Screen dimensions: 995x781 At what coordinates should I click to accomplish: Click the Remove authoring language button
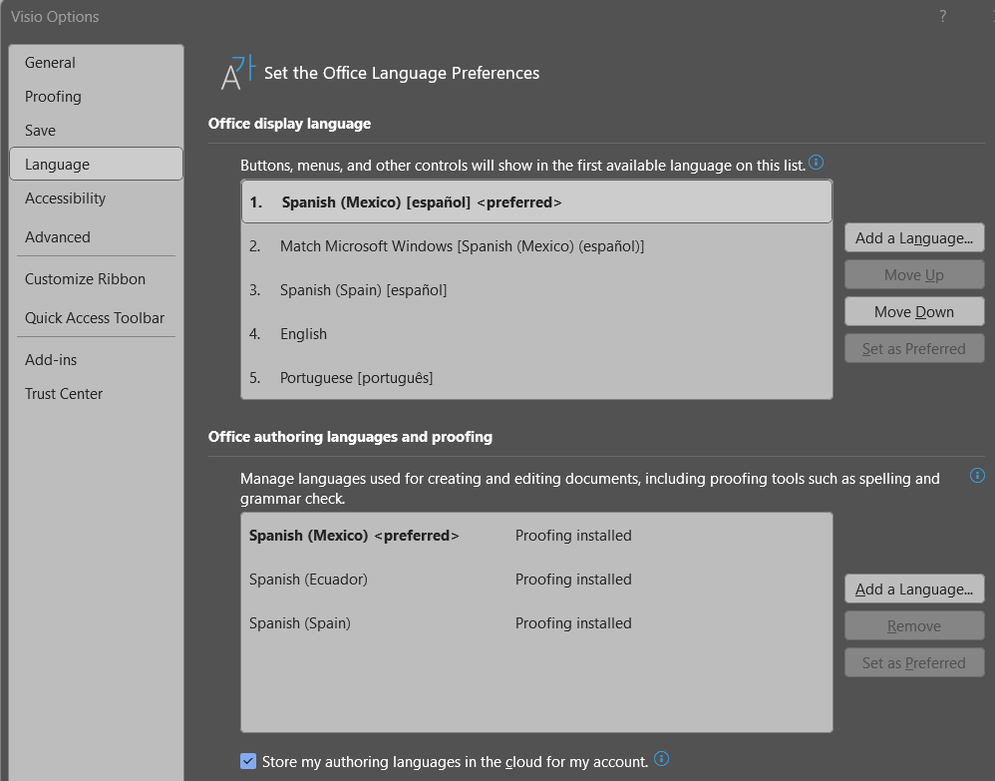pos(914,626)
